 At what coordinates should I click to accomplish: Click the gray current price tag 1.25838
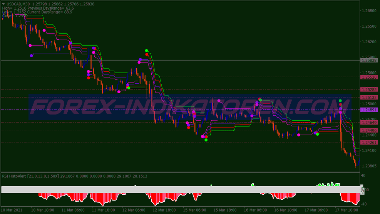click(369, 61)
